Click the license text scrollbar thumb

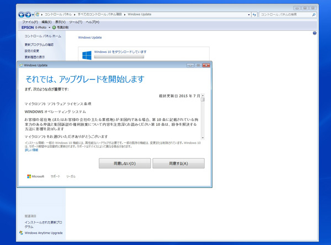point(202,99)
